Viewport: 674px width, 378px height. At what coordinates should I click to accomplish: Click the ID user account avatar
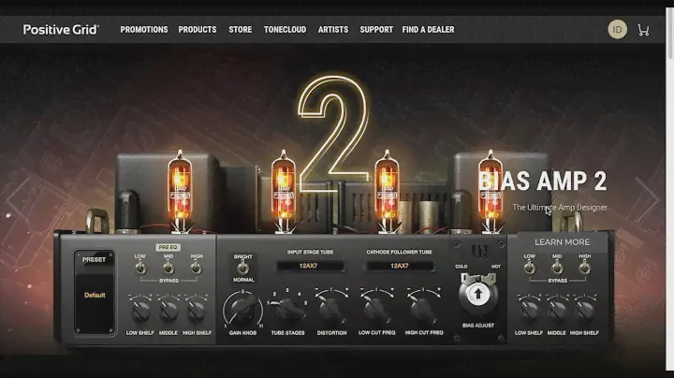coord(617,30)
